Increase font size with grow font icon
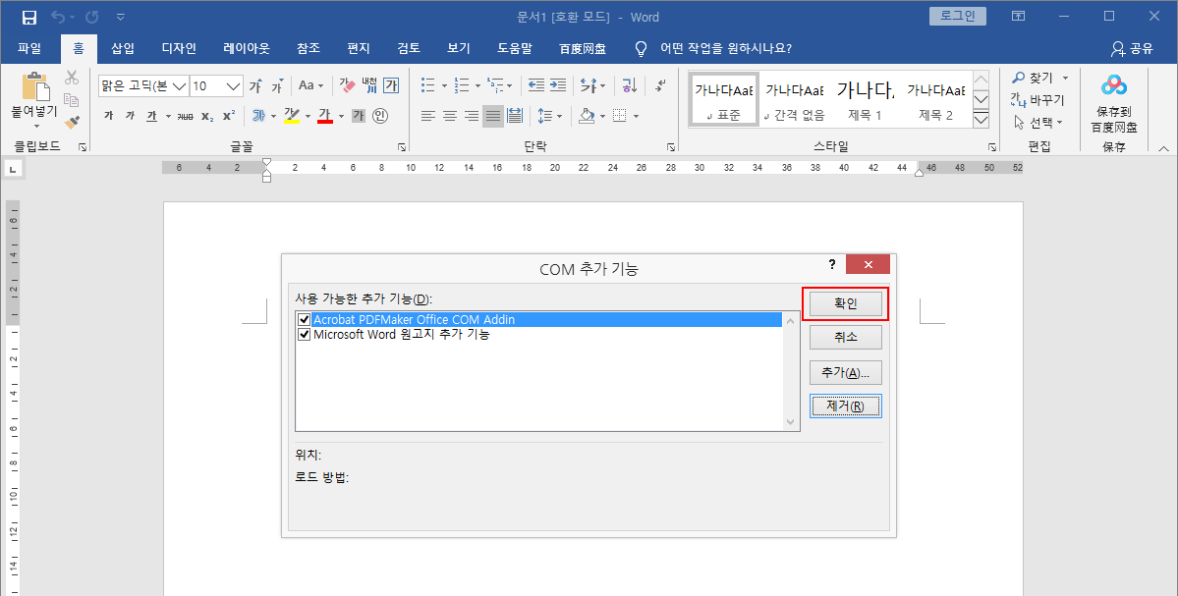The height and width of the screenshot is (596, 1178). (255, 85)
